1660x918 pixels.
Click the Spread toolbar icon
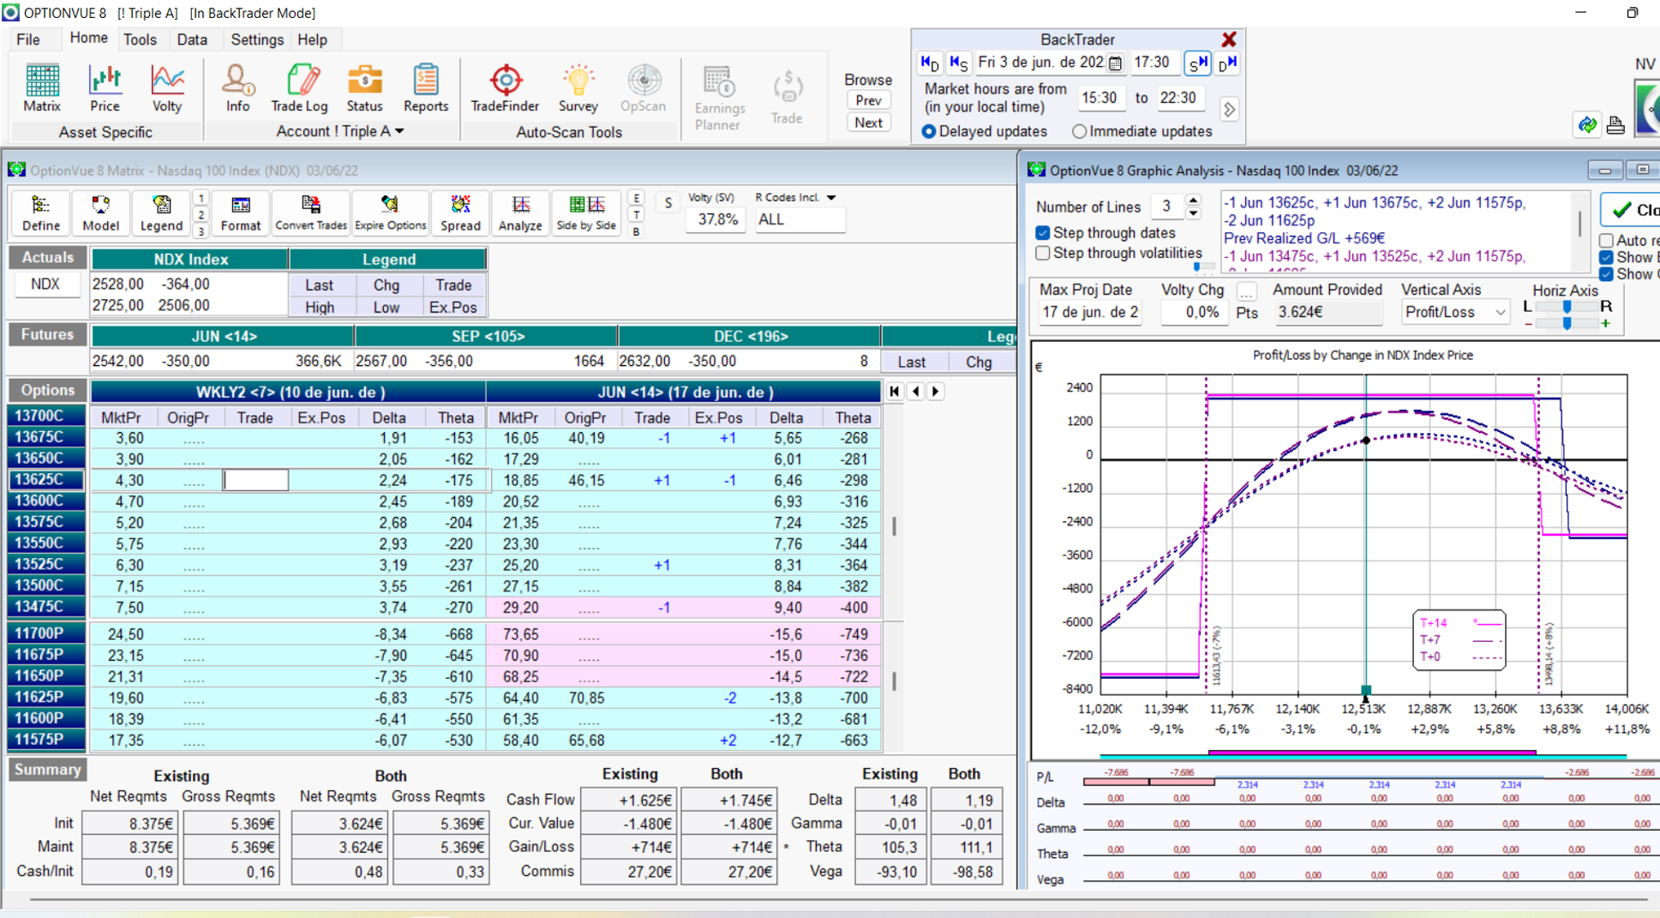(x=460, y=213)
